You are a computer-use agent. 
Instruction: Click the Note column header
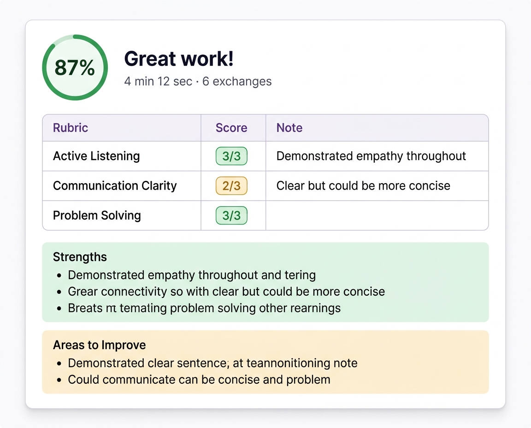[289, 128]
